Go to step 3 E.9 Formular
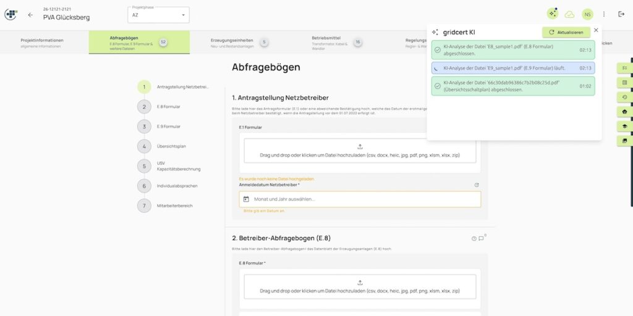 [159, 127]
